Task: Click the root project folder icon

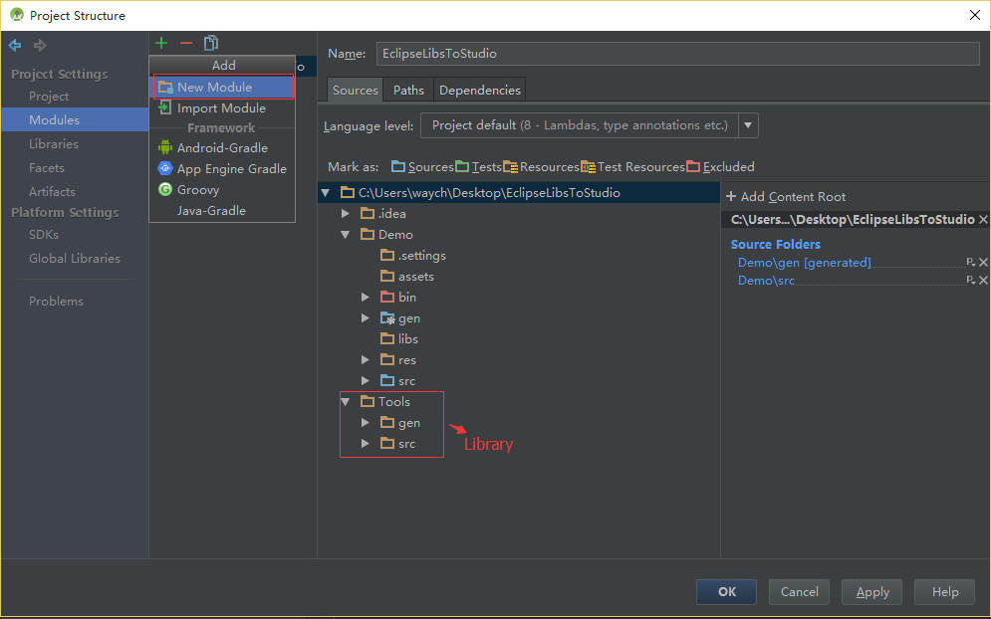Action: point(348,193)
